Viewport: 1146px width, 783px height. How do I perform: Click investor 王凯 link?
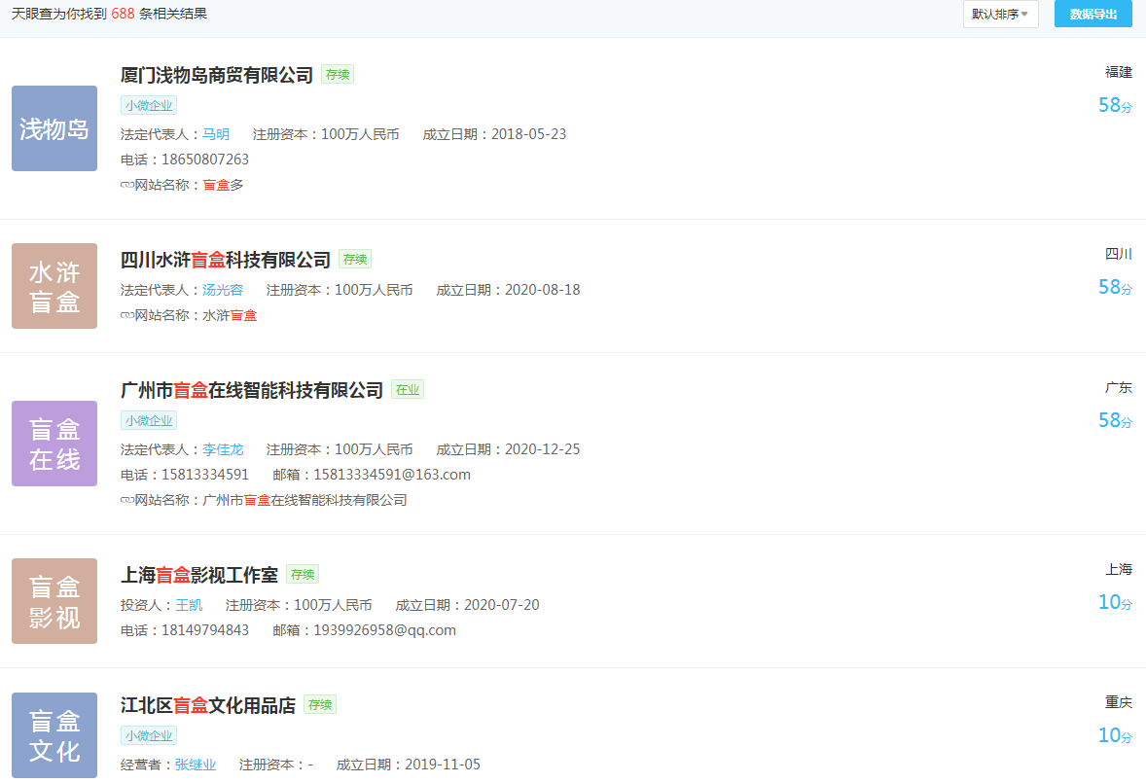[x=189, y=604]
